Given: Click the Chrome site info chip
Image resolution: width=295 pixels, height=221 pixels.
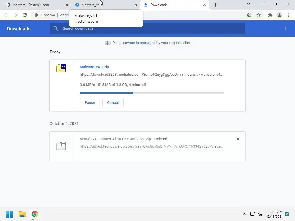Looking at the screenshot, I should pyautogui.click(x=45, y=15).
